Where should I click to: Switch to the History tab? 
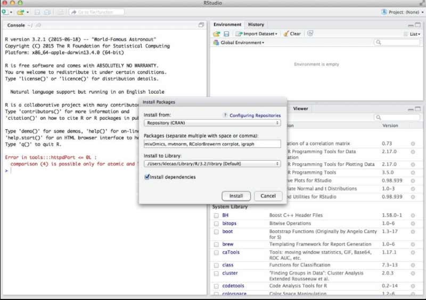point(256,24)
